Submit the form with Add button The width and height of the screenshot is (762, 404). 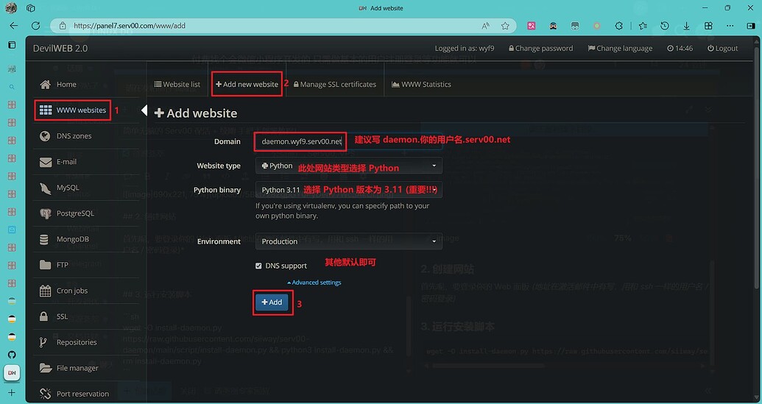(x=272, y=302)
